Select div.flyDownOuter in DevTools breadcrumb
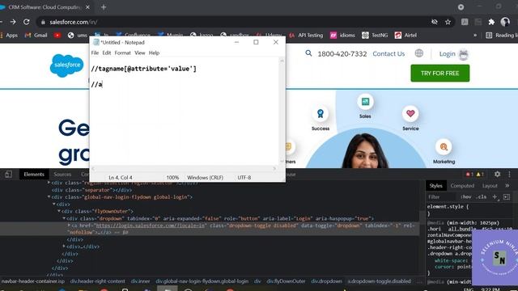518x291 pixels. 286,281
